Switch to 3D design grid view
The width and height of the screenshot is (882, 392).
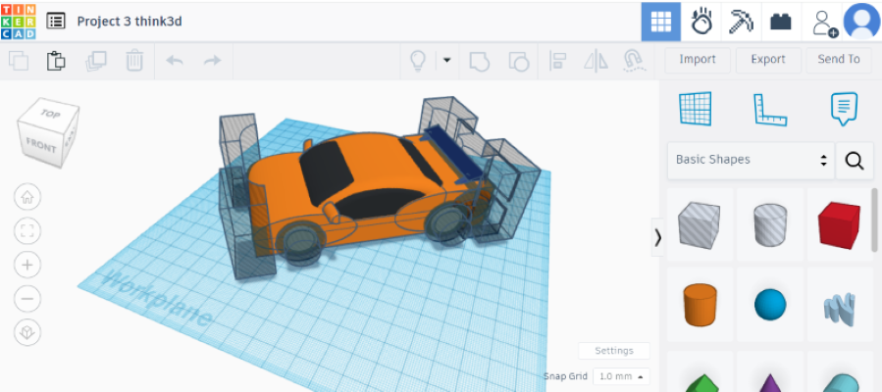tap(661, 22)
